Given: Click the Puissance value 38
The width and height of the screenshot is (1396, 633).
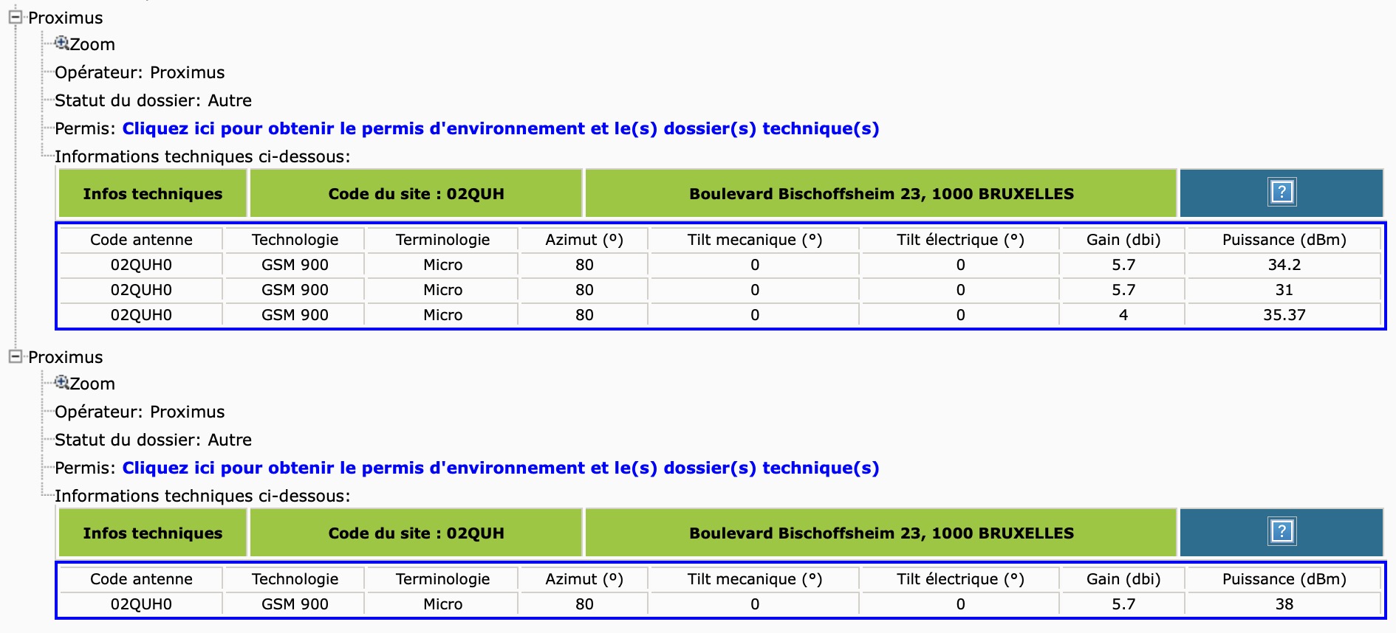Looking at the screenshot, I should (1284, 603).
